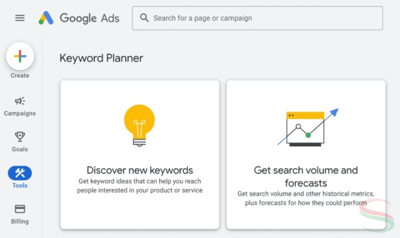Click the Tools wrench icon
This screenshot has width=400, height=238.
point(20,173)
